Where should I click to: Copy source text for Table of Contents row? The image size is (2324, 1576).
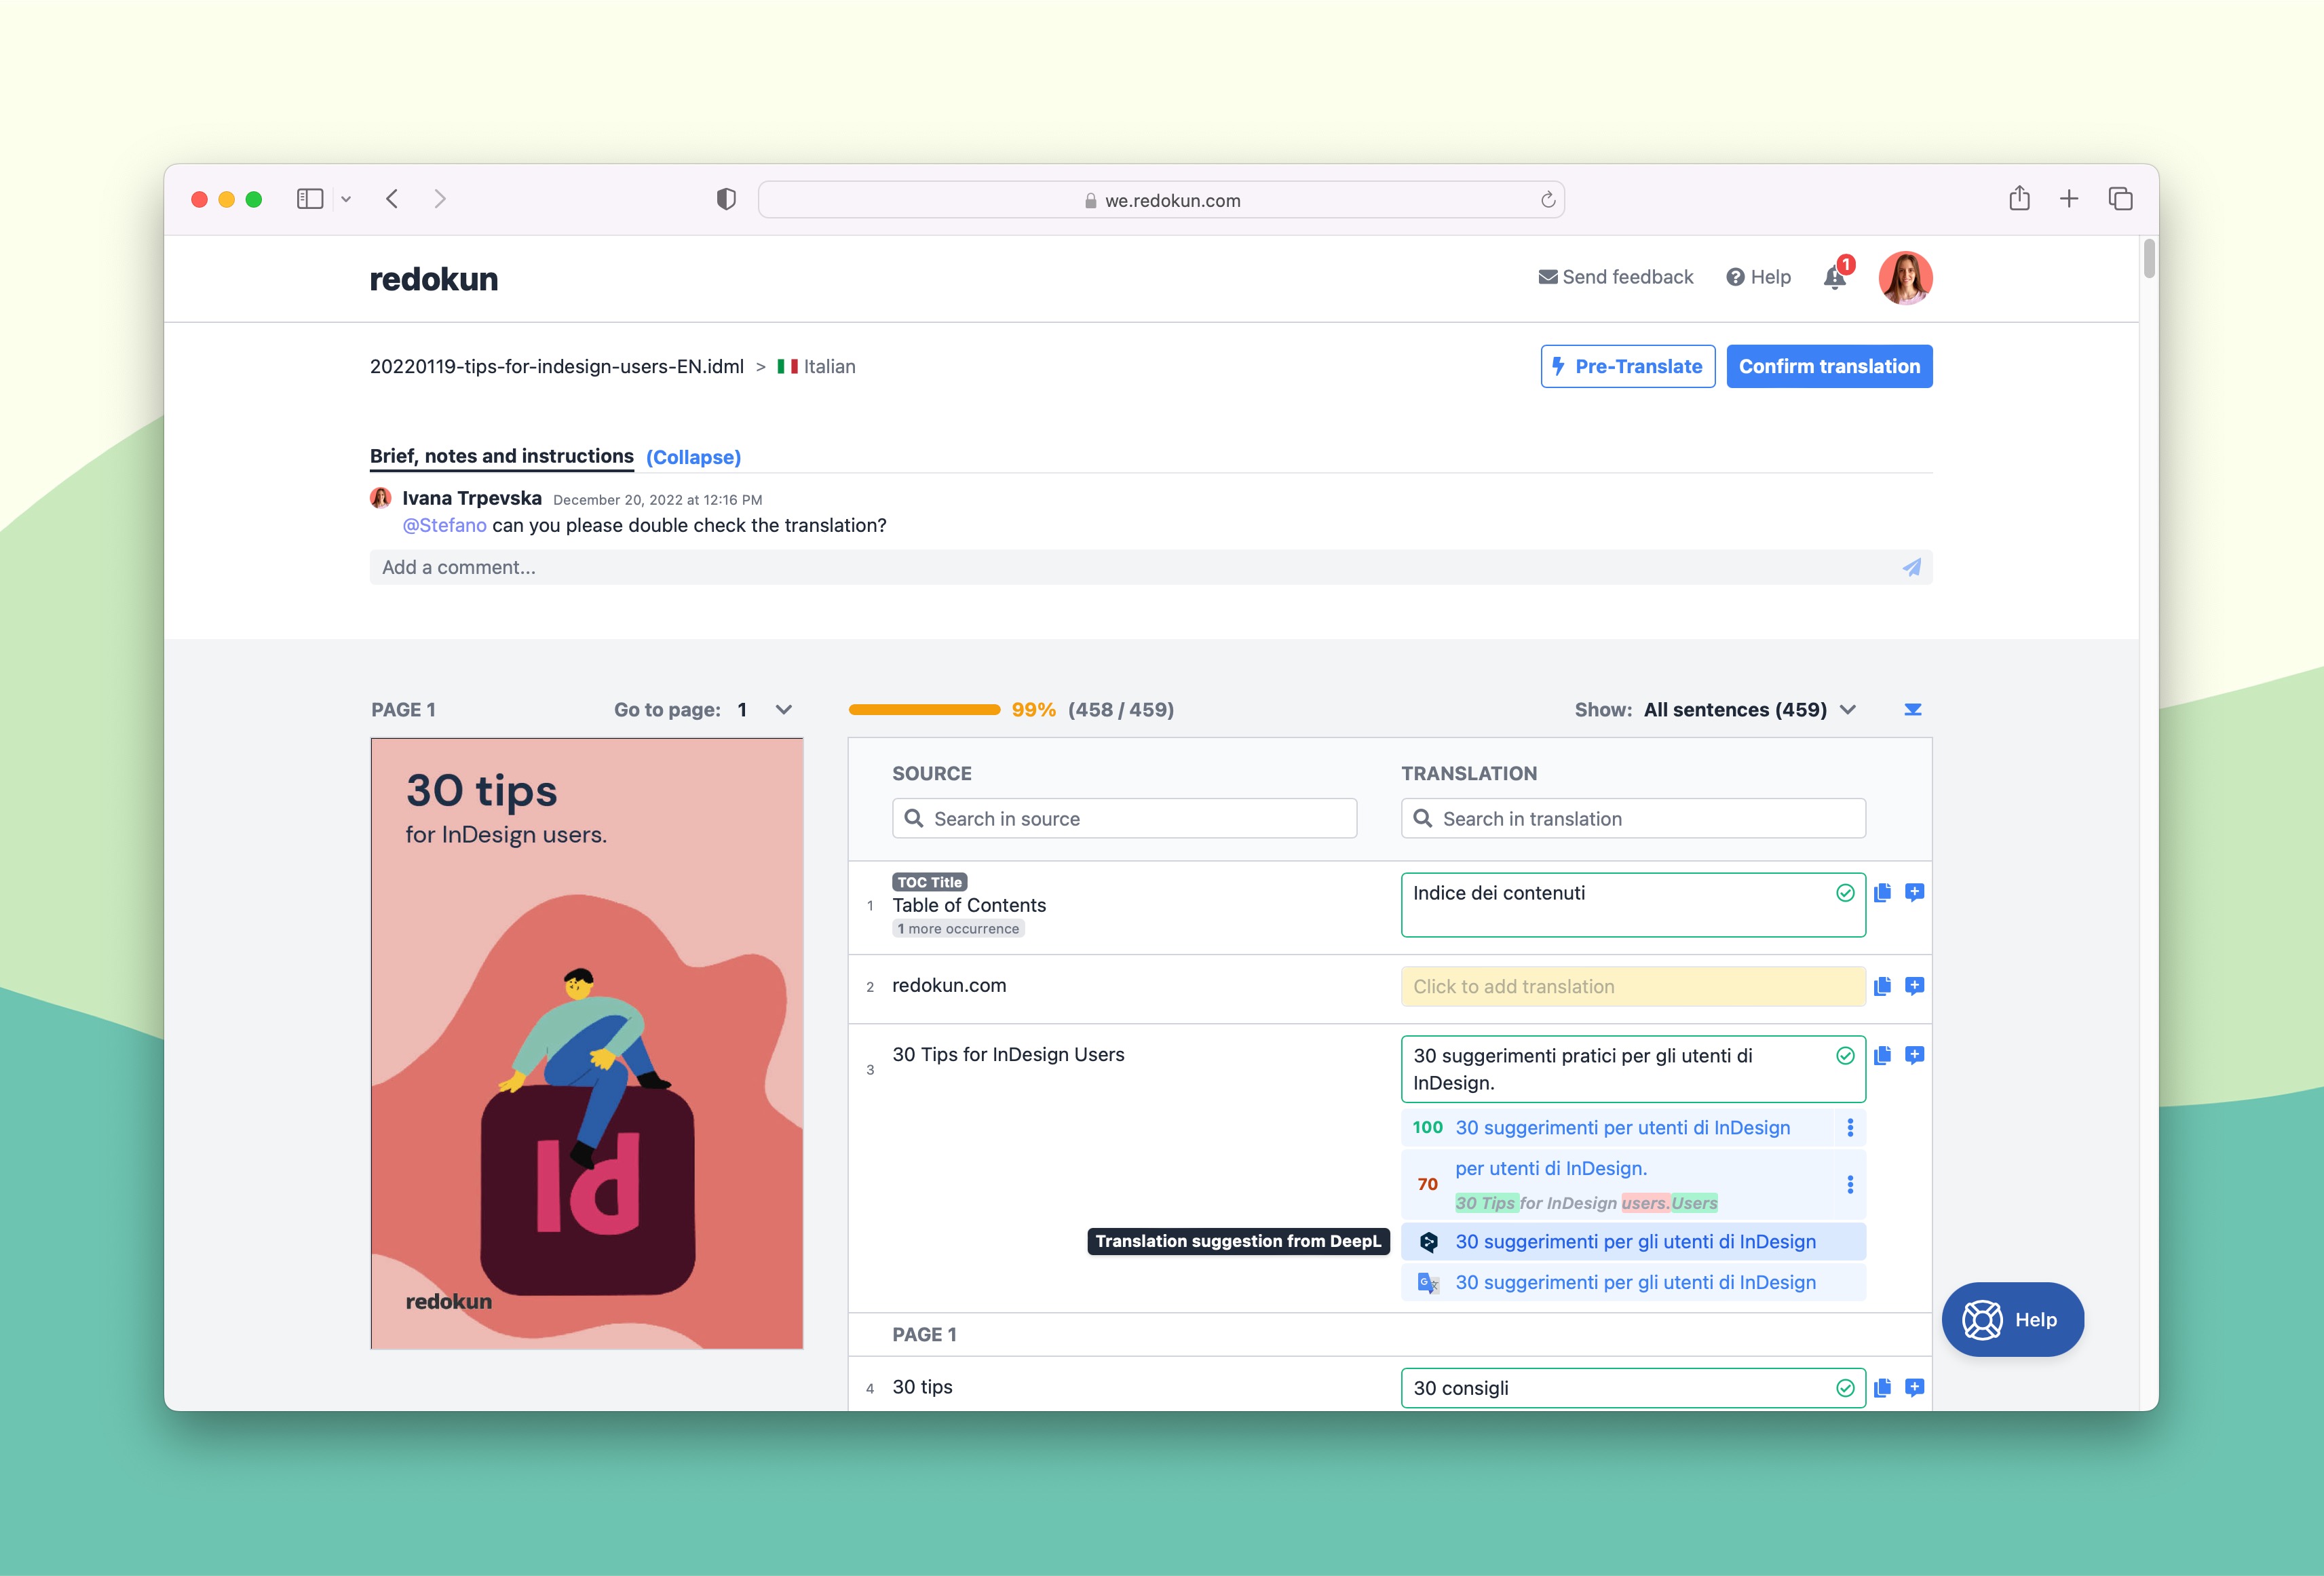1882,893
